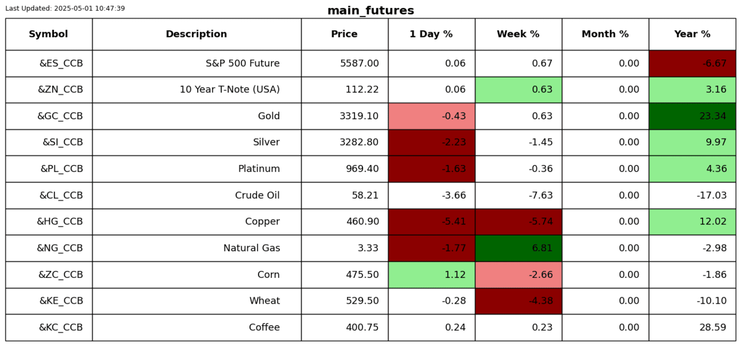Click the Crude Oil description cell
The height and width of the screenshot is (346, 741).
196,195
